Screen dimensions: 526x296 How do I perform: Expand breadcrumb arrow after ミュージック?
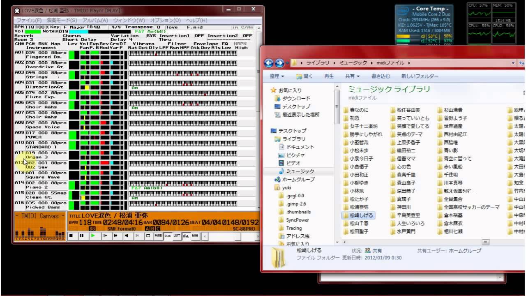(372, 63)
